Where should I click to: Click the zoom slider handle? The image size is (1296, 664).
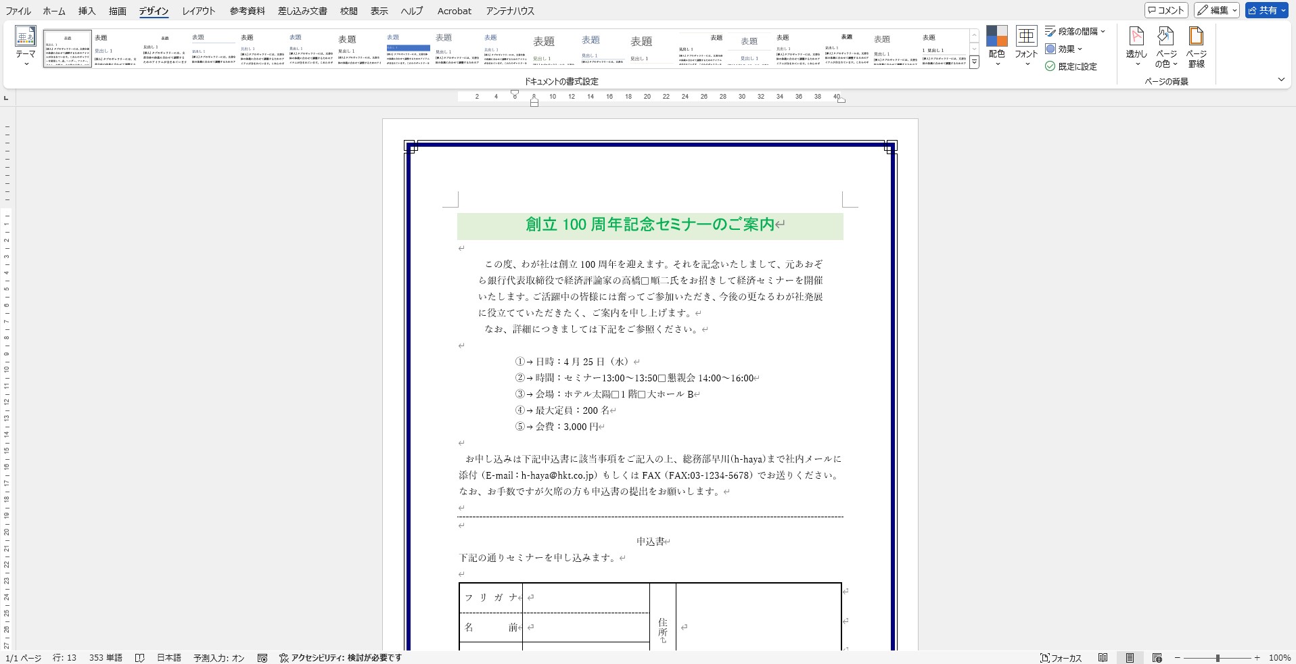click(x=1218, y=658)
